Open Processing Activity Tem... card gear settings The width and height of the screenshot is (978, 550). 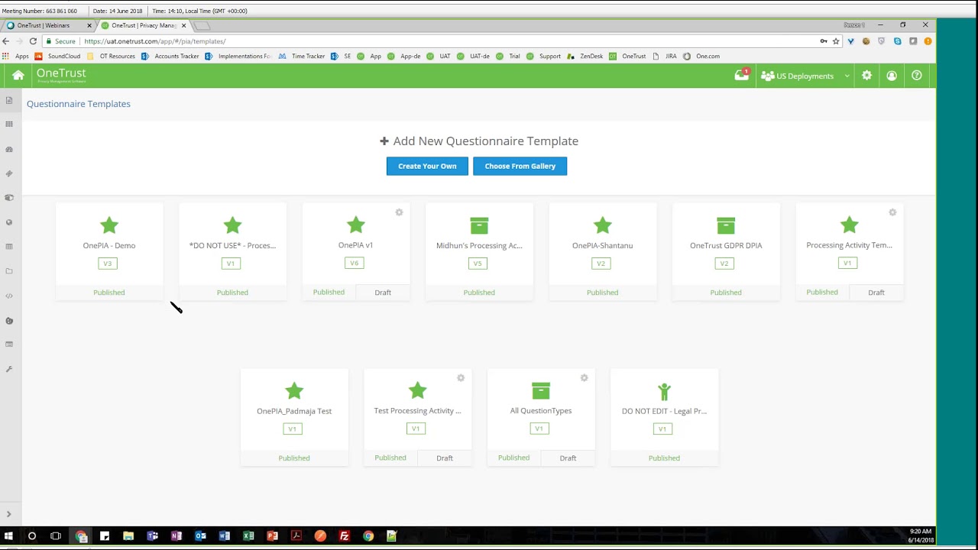(x=892, y=212)
